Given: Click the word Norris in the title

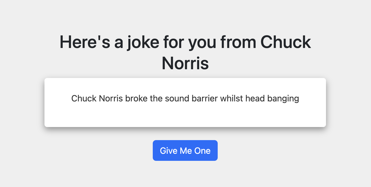Looking at the screenshot, I should (185, 63).
